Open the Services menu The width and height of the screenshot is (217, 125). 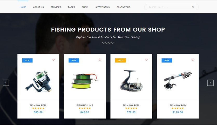click(x=56, y=7)
